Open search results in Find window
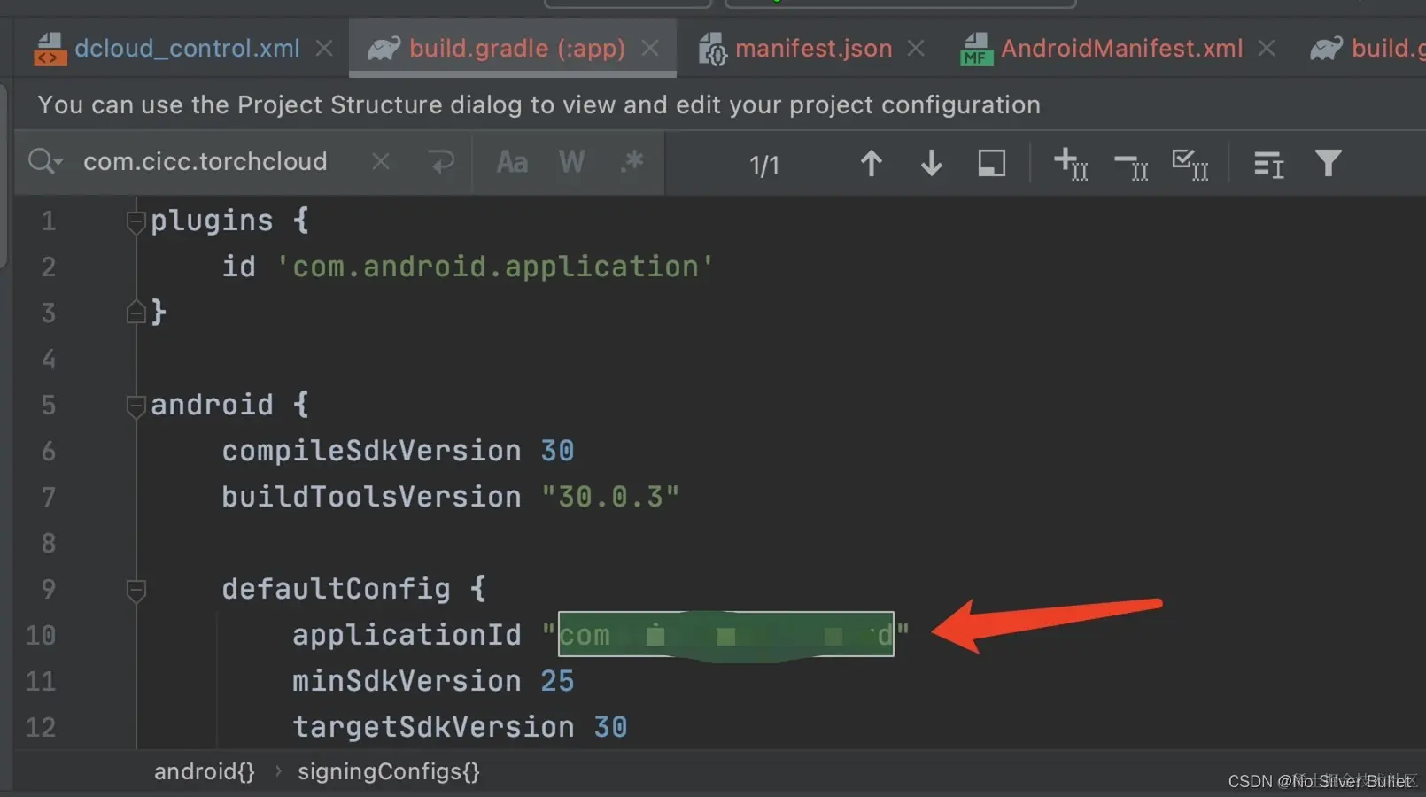Screen dimensions: 1426x797 tap(991, 163)
